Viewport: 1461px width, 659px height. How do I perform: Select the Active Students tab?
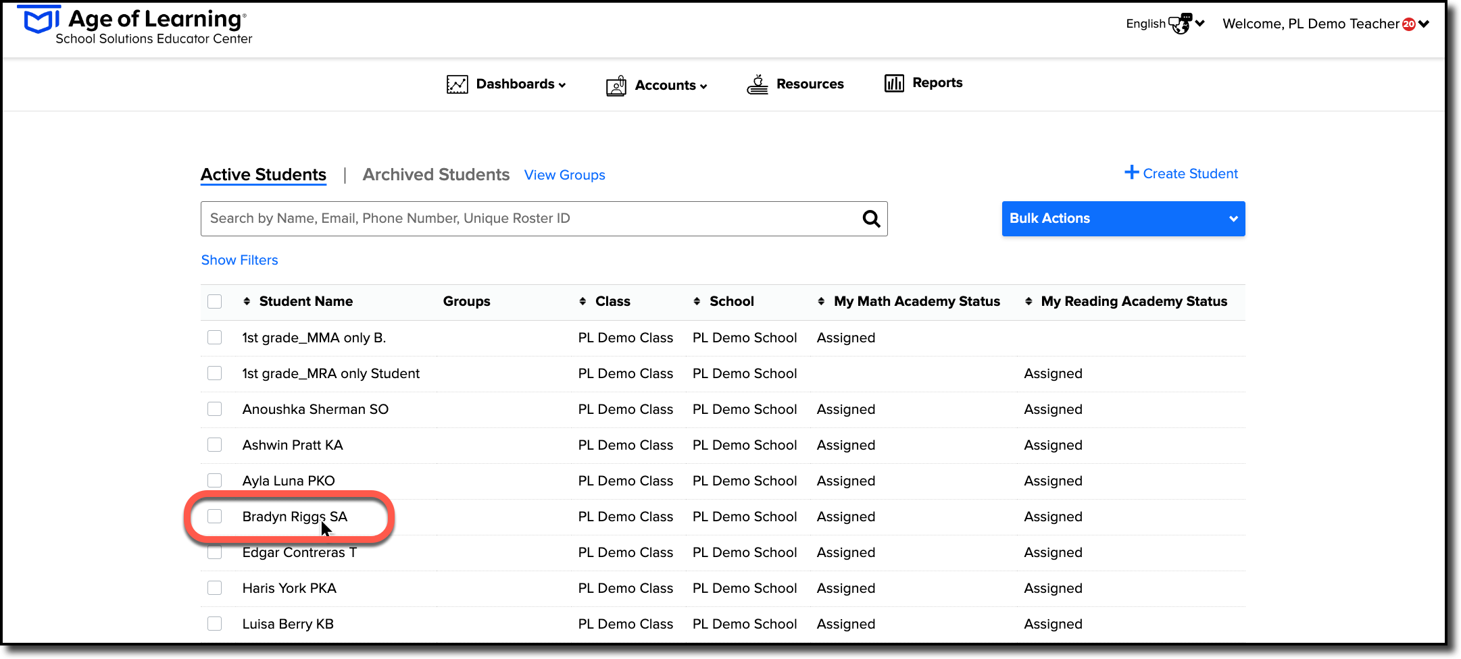pos(263,174)
